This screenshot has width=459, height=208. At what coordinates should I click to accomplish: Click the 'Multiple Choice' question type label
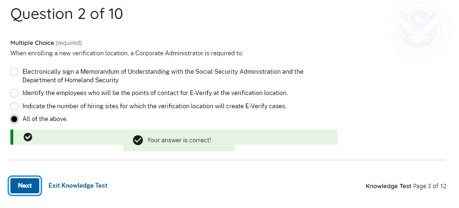(x=32, y=43)
